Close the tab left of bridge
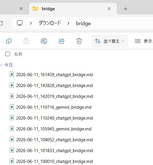Viewport: 153px width, 165px height. tap(21, 8)
